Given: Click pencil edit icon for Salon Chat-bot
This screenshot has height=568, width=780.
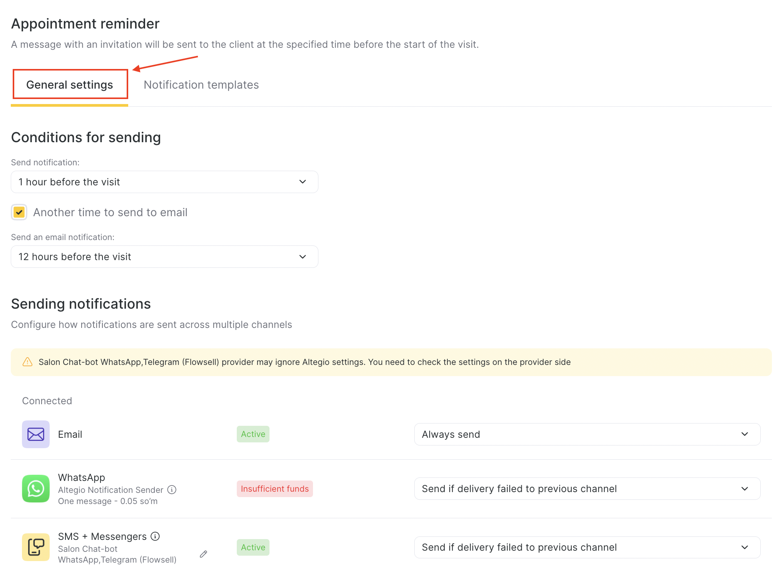Looking at the screenshot, I should [204, 554].
